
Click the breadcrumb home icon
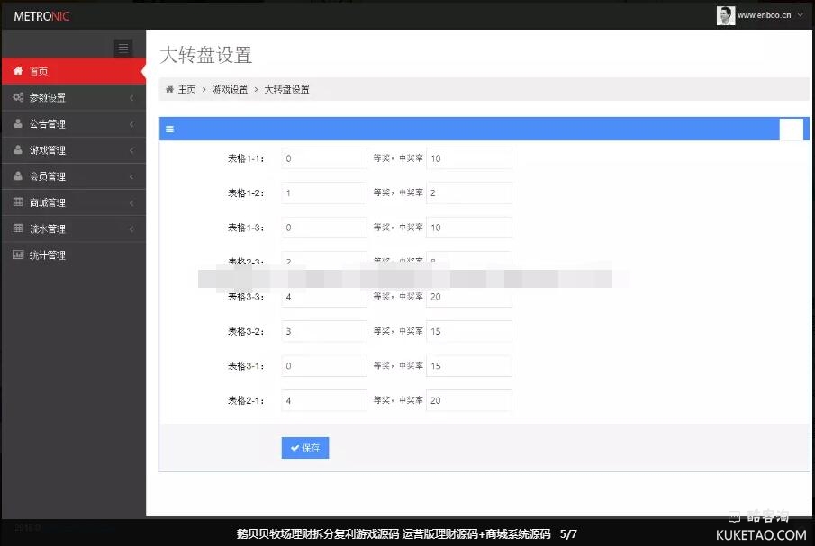(169, 89)
